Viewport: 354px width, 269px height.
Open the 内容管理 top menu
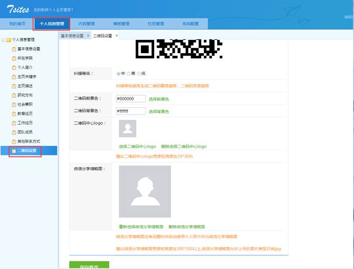click(86, 24)
